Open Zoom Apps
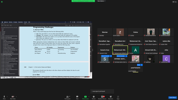The height and width of the screenshot is (100, 178). tap(118, 97)
